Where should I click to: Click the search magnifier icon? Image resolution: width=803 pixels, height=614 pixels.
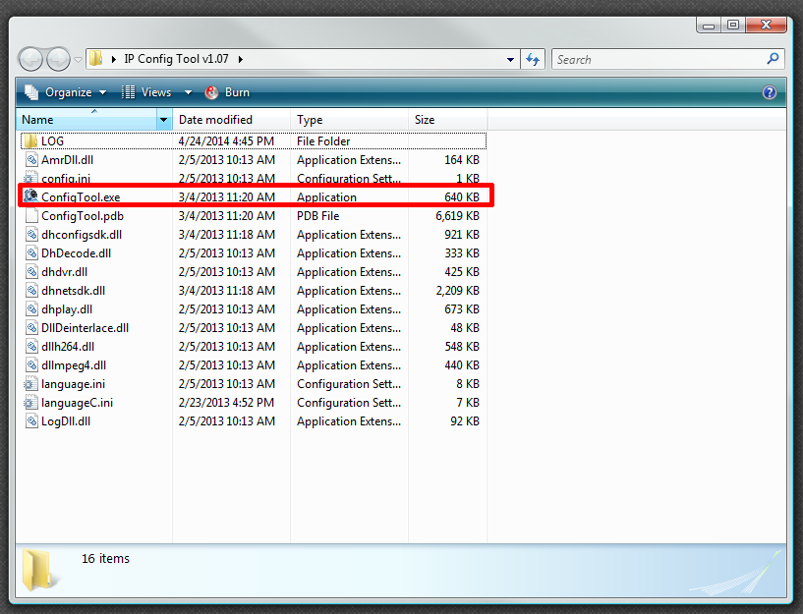pos(773,59)
